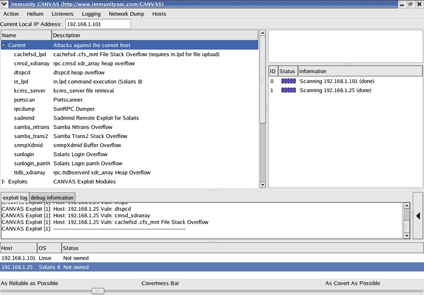Select host 192.168.1.25 Solaris 8 row

coord(212,267)
